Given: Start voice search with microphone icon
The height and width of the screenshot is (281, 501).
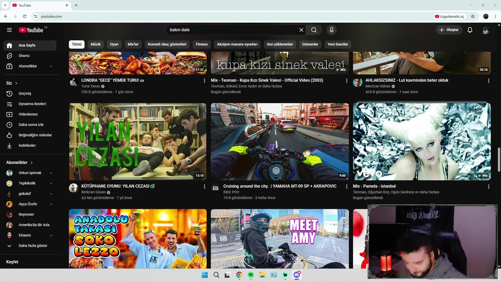Looking at the screenshot, I should (332, 30).
